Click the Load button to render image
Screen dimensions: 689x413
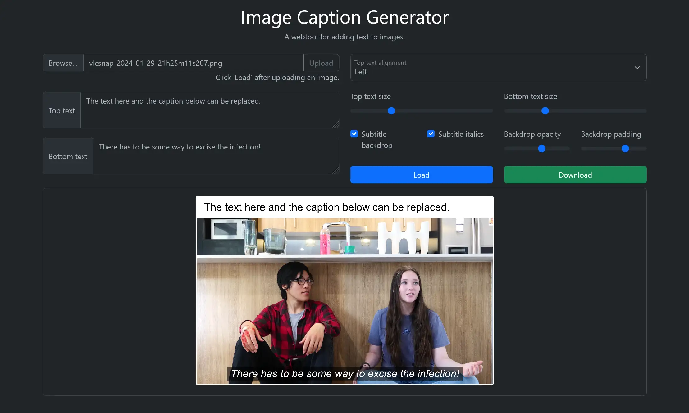pyautogui.click(x=421, y=174)
